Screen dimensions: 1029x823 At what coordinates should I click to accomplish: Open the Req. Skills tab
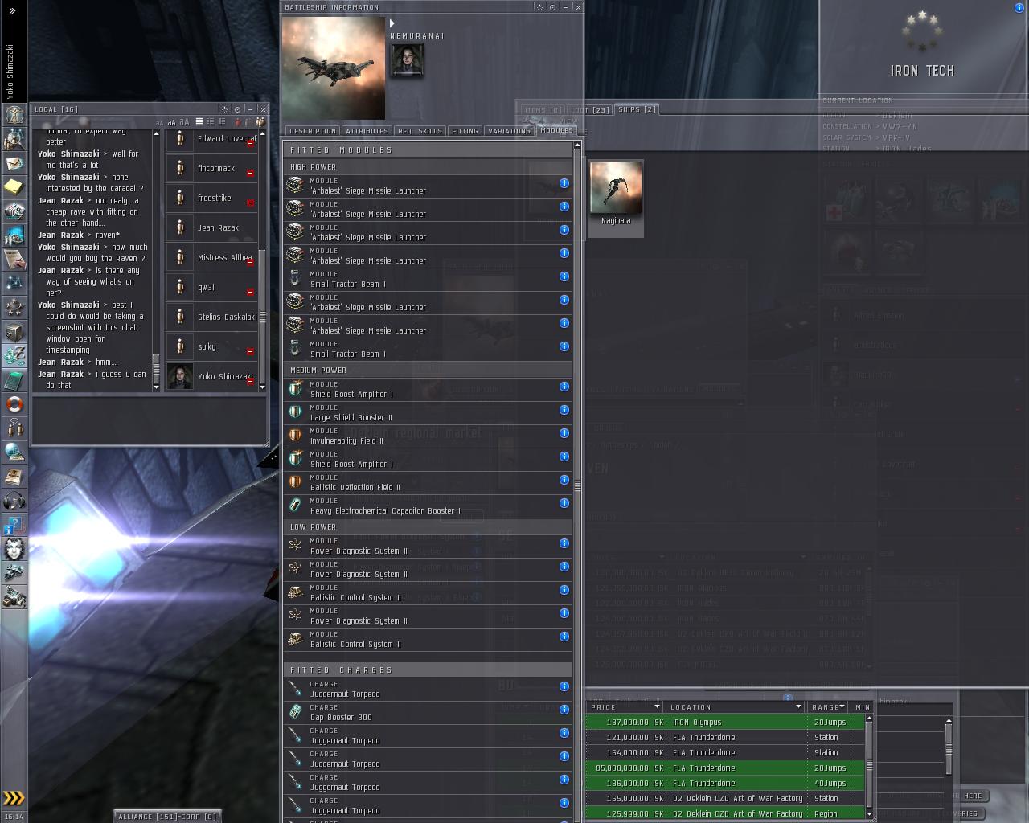click(420, 131)
